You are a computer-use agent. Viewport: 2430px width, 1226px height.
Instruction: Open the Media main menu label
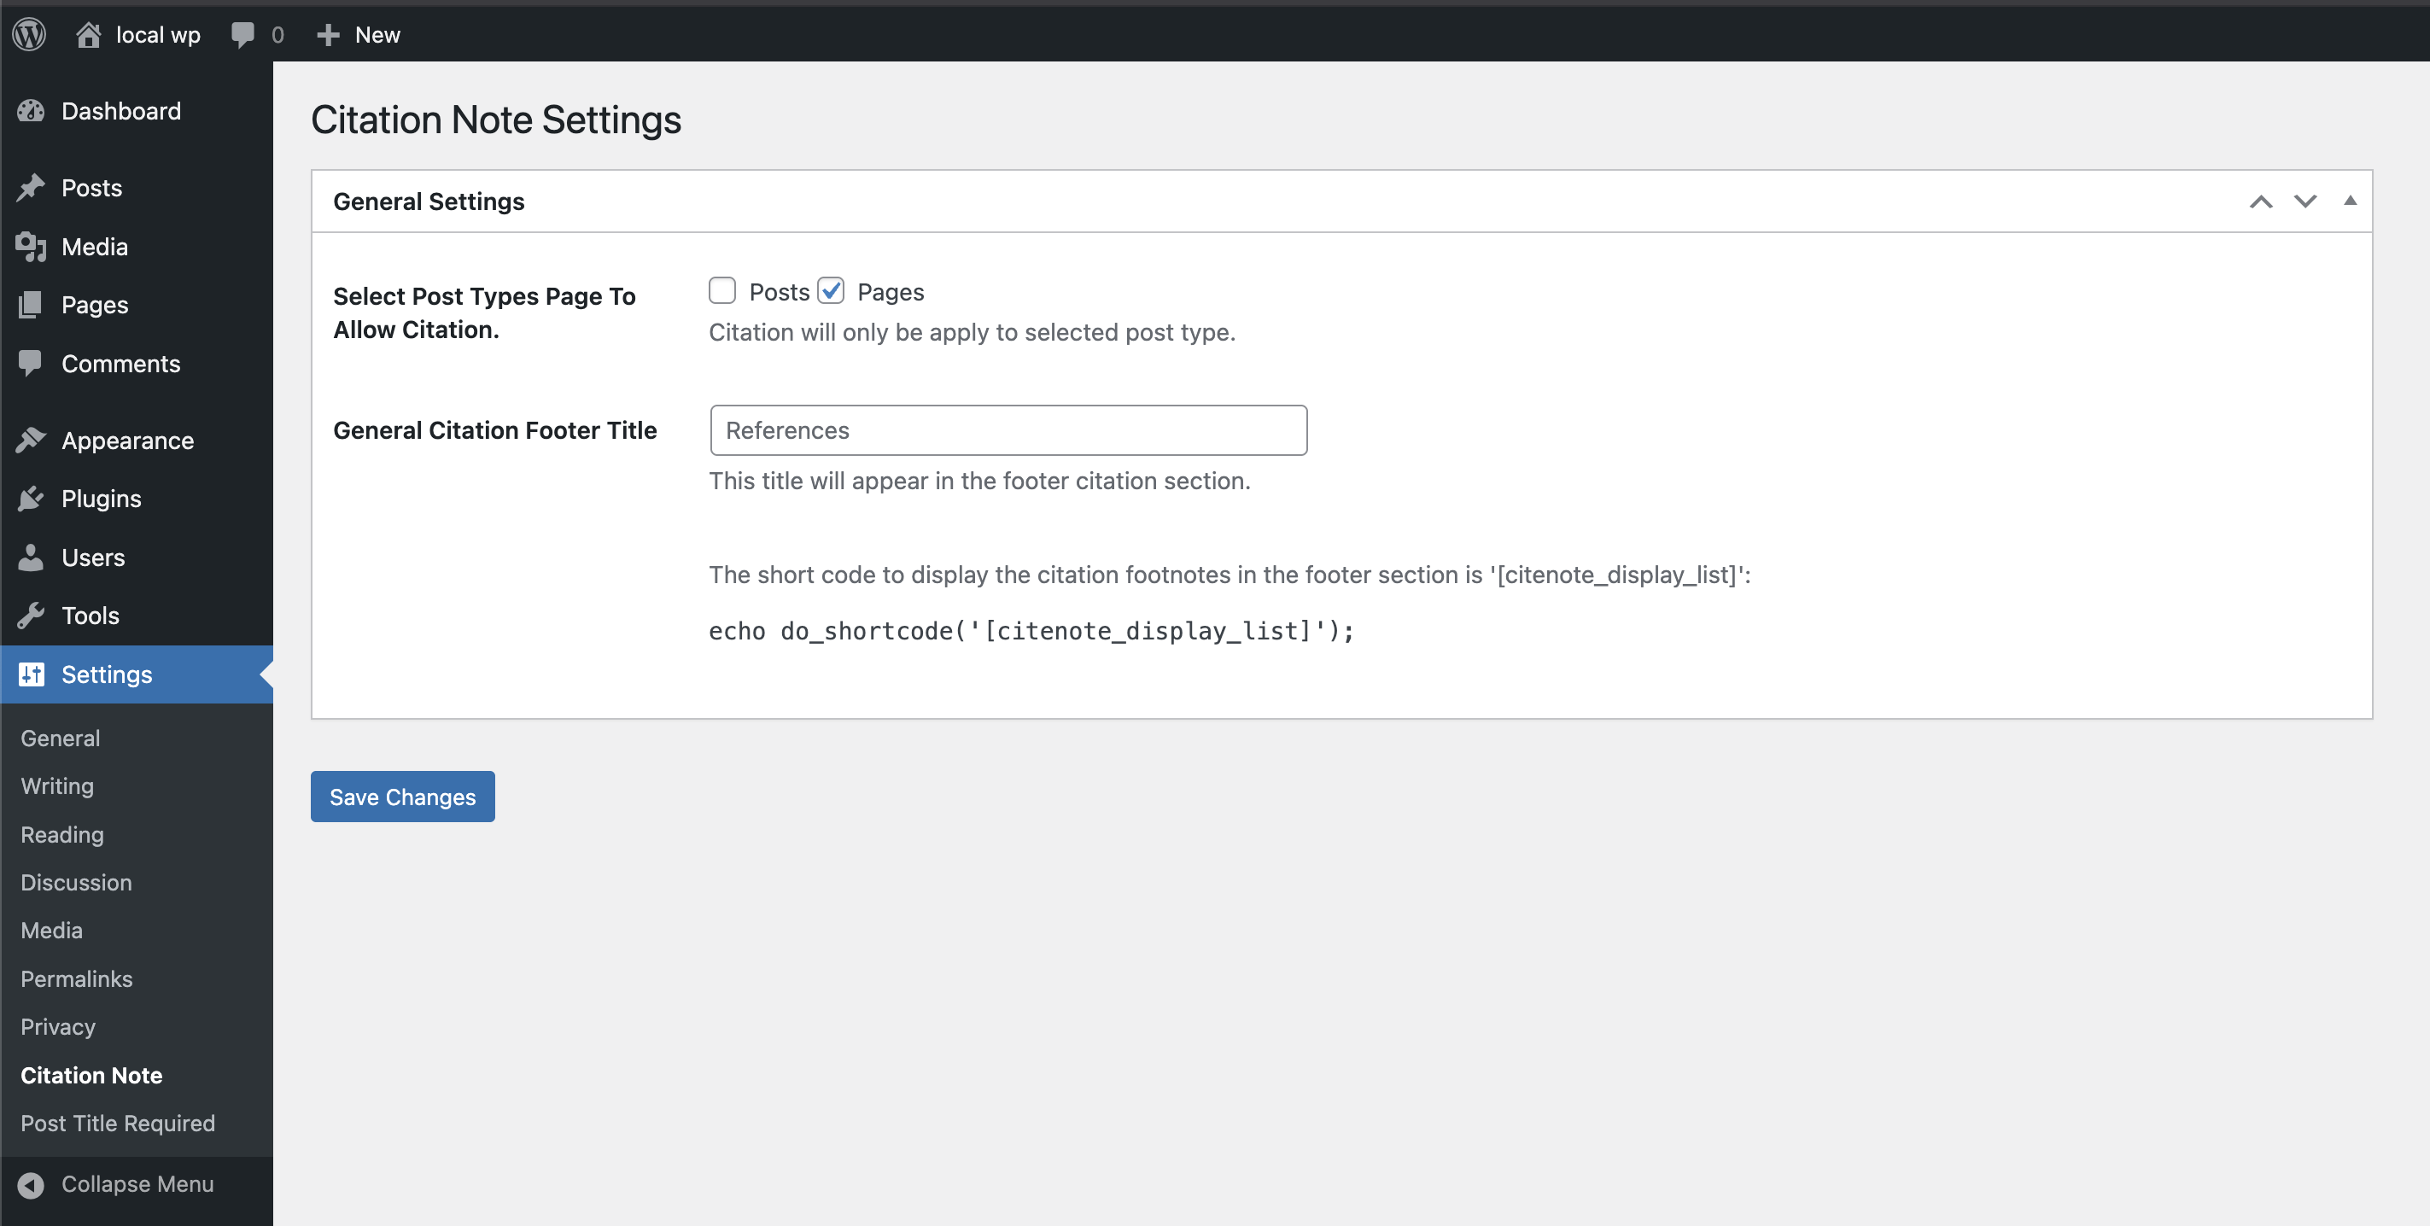point(94,246)
